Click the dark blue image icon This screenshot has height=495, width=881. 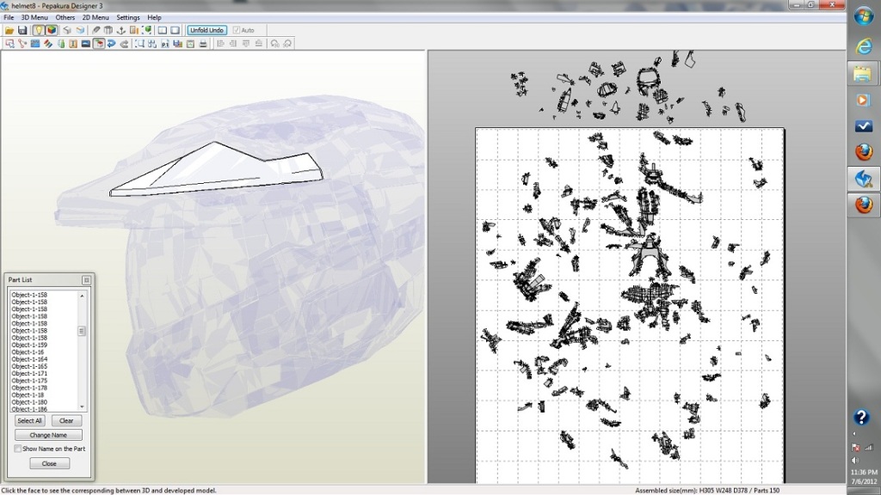pos(86,44)
